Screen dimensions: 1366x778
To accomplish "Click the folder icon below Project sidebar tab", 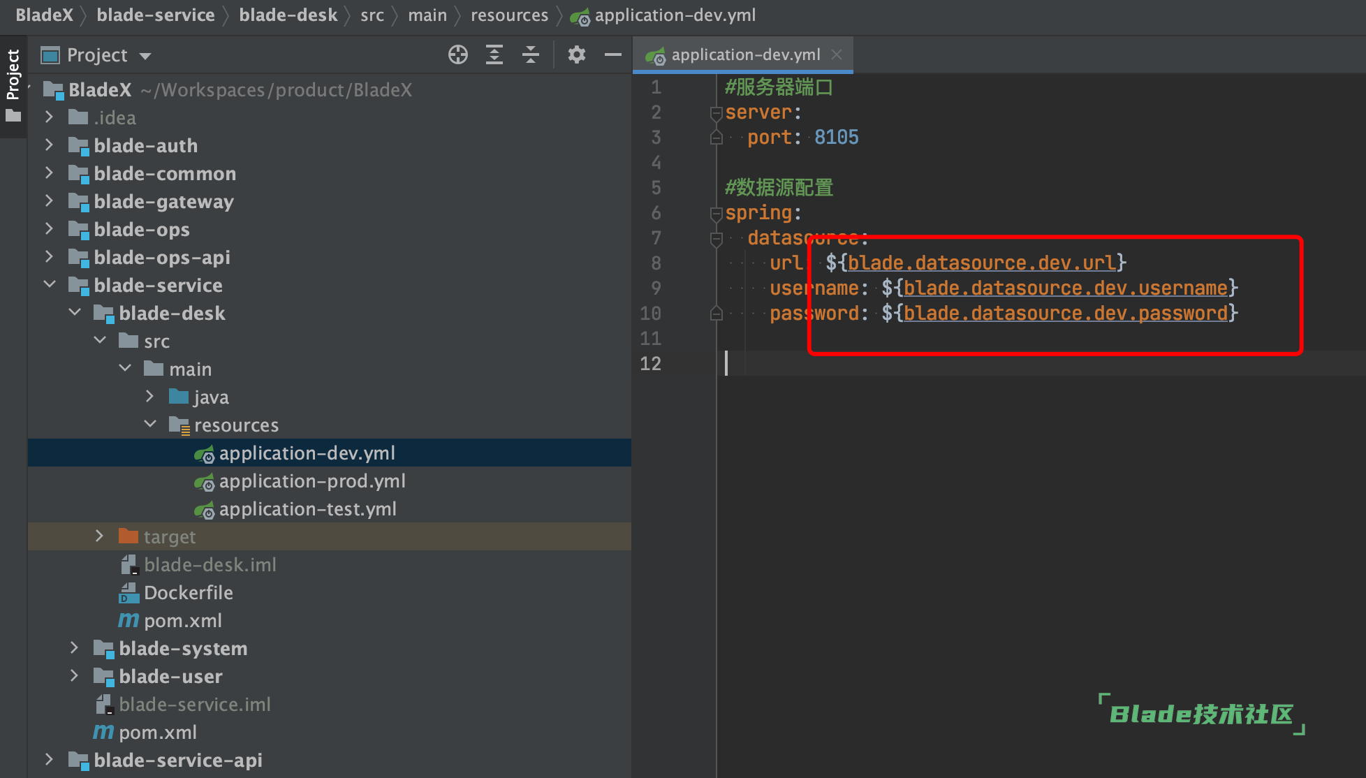I will (13, 116).
